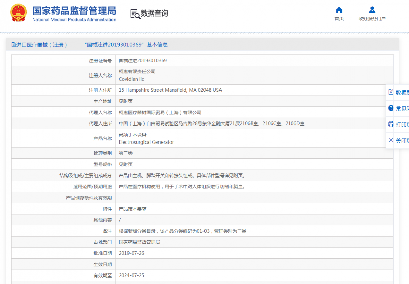Click the 备注 value mentioning 01-03
Image resolution: width=409 pixels, height=284 pixels.
(182, 231)
